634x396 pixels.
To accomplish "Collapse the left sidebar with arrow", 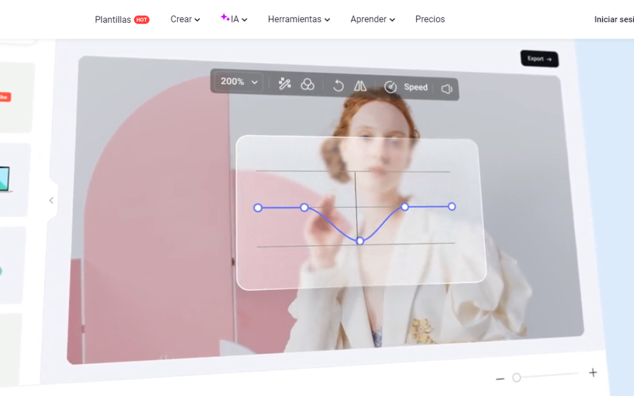I will coord(51,201).
